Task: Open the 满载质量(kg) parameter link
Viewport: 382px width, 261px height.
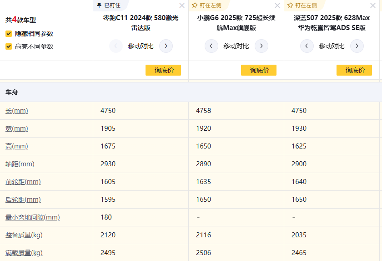Action: tap(24, 253)
